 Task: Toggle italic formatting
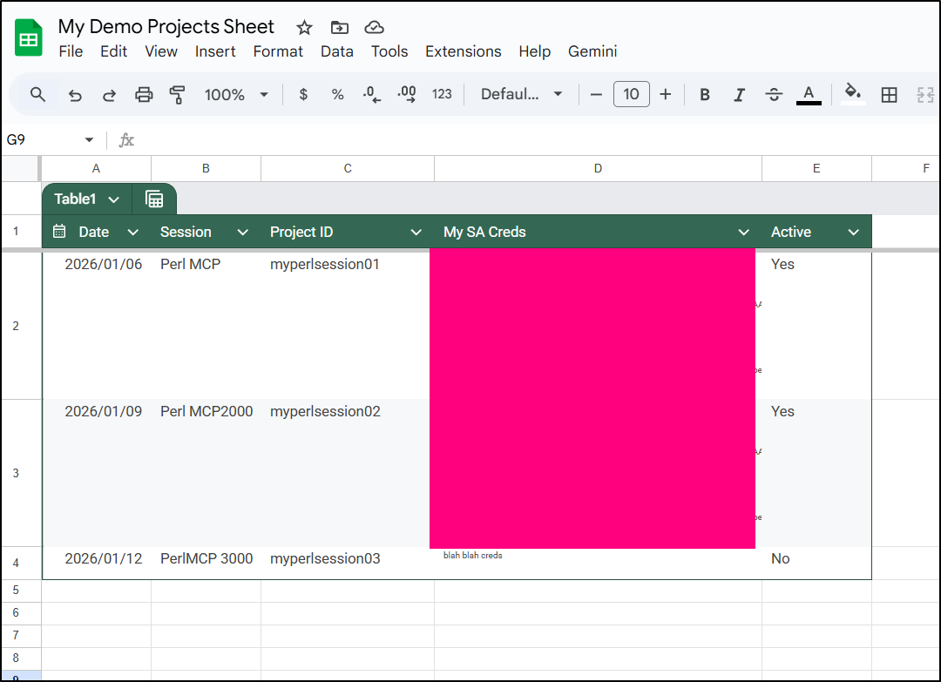point(739,95)
